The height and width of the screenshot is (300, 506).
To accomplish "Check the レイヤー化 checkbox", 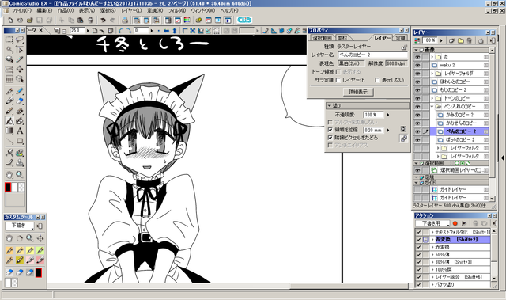I will coord(338,80).
